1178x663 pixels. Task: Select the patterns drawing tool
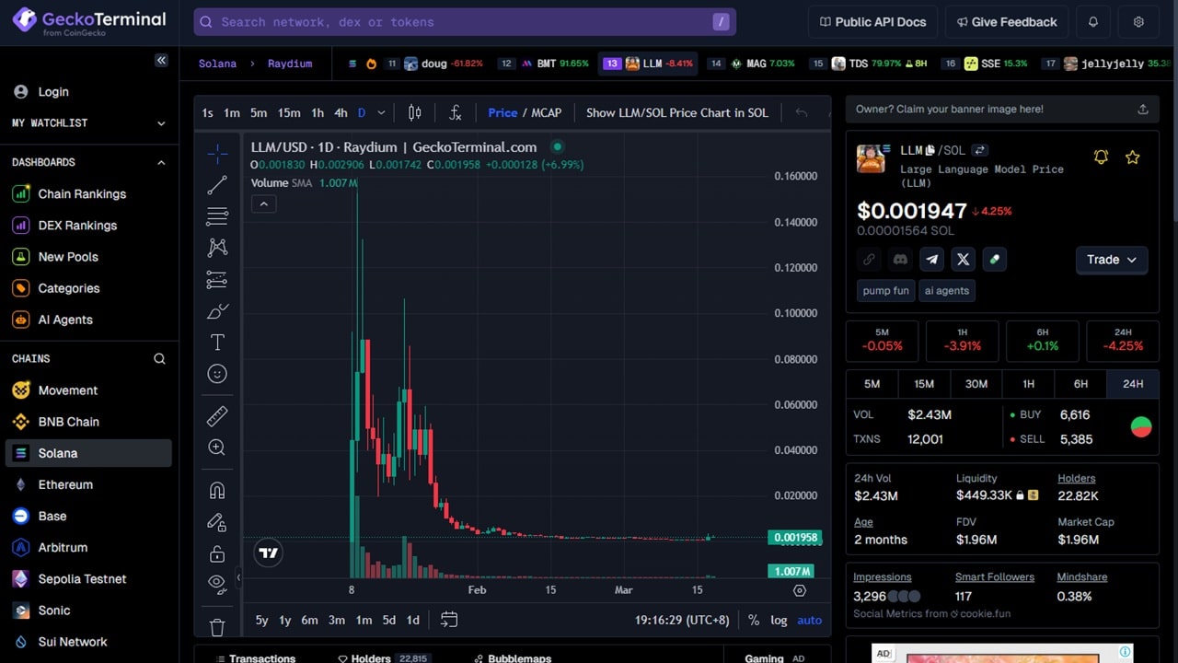(x=217, y=248)
